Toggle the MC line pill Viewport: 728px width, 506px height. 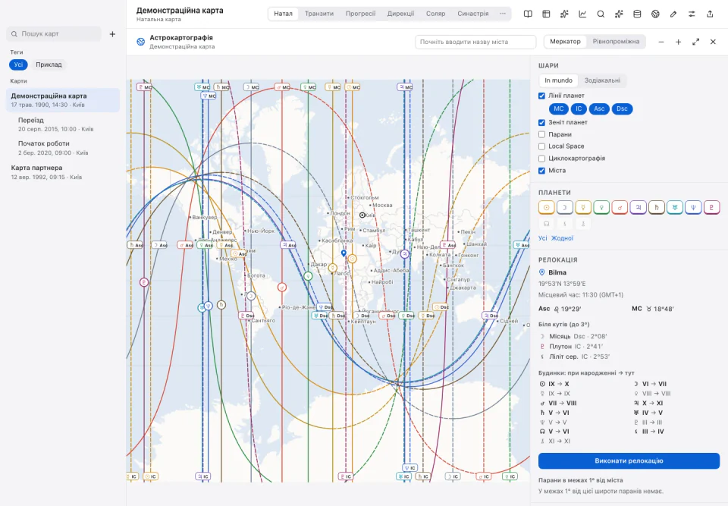[x=559, y=108]
